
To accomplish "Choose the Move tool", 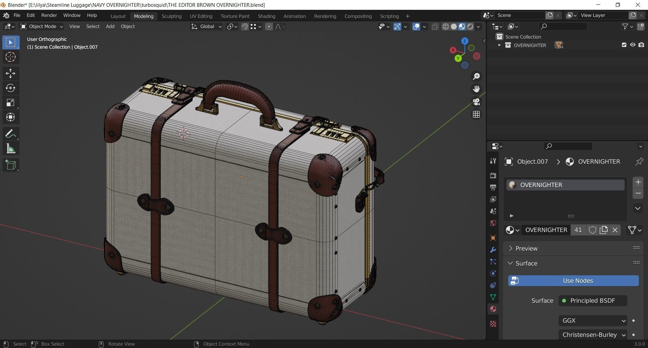I will click(10, 73).
